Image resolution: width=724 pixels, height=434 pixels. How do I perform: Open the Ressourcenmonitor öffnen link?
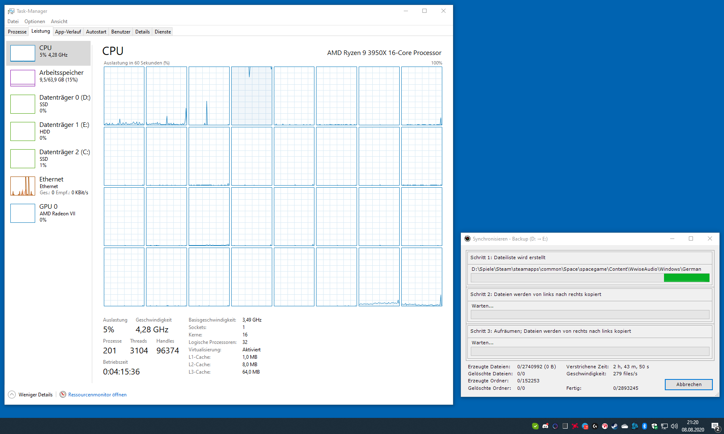coord(97,395)
